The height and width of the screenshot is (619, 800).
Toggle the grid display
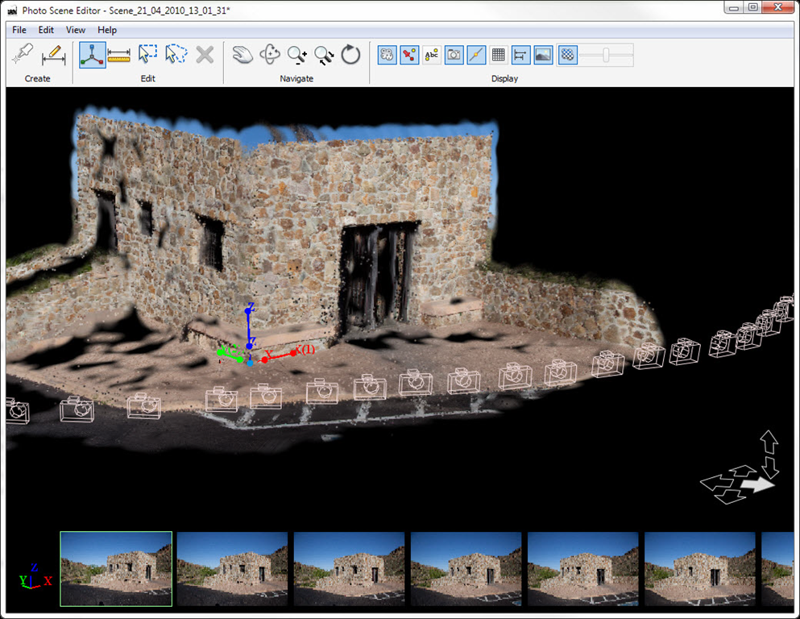(499, 54)
